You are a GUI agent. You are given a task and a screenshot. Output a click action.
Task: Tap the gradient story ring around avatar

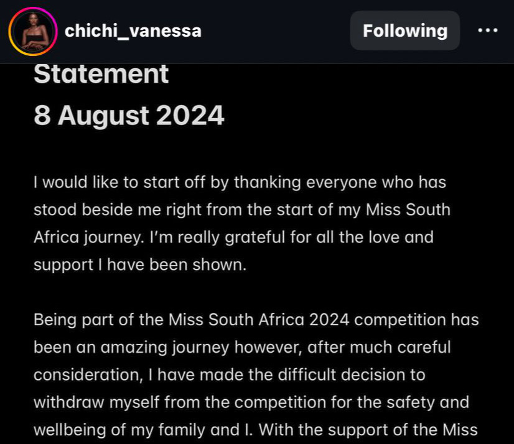(x=33, y=32)
